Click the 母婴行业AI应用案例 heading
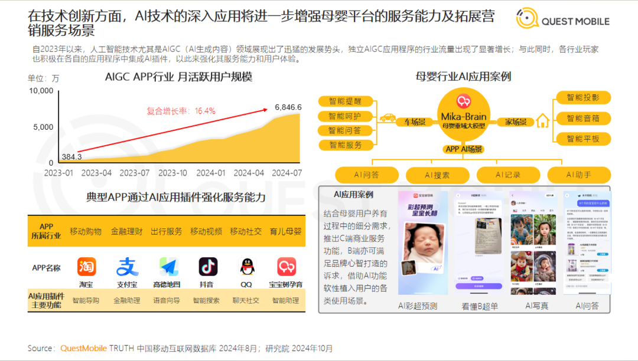The height and width of the screenshot is (361, 638). 463,76
